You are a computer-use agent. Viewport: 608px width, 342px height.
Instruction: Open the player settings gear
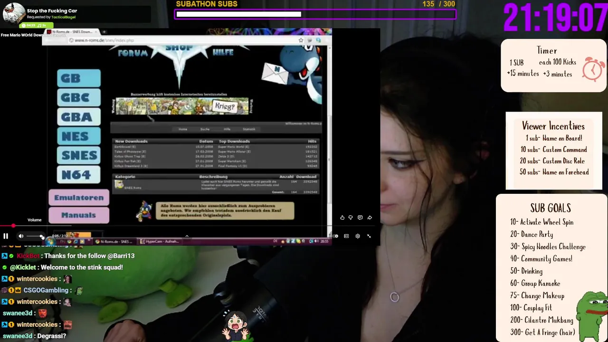pos(358,236)
